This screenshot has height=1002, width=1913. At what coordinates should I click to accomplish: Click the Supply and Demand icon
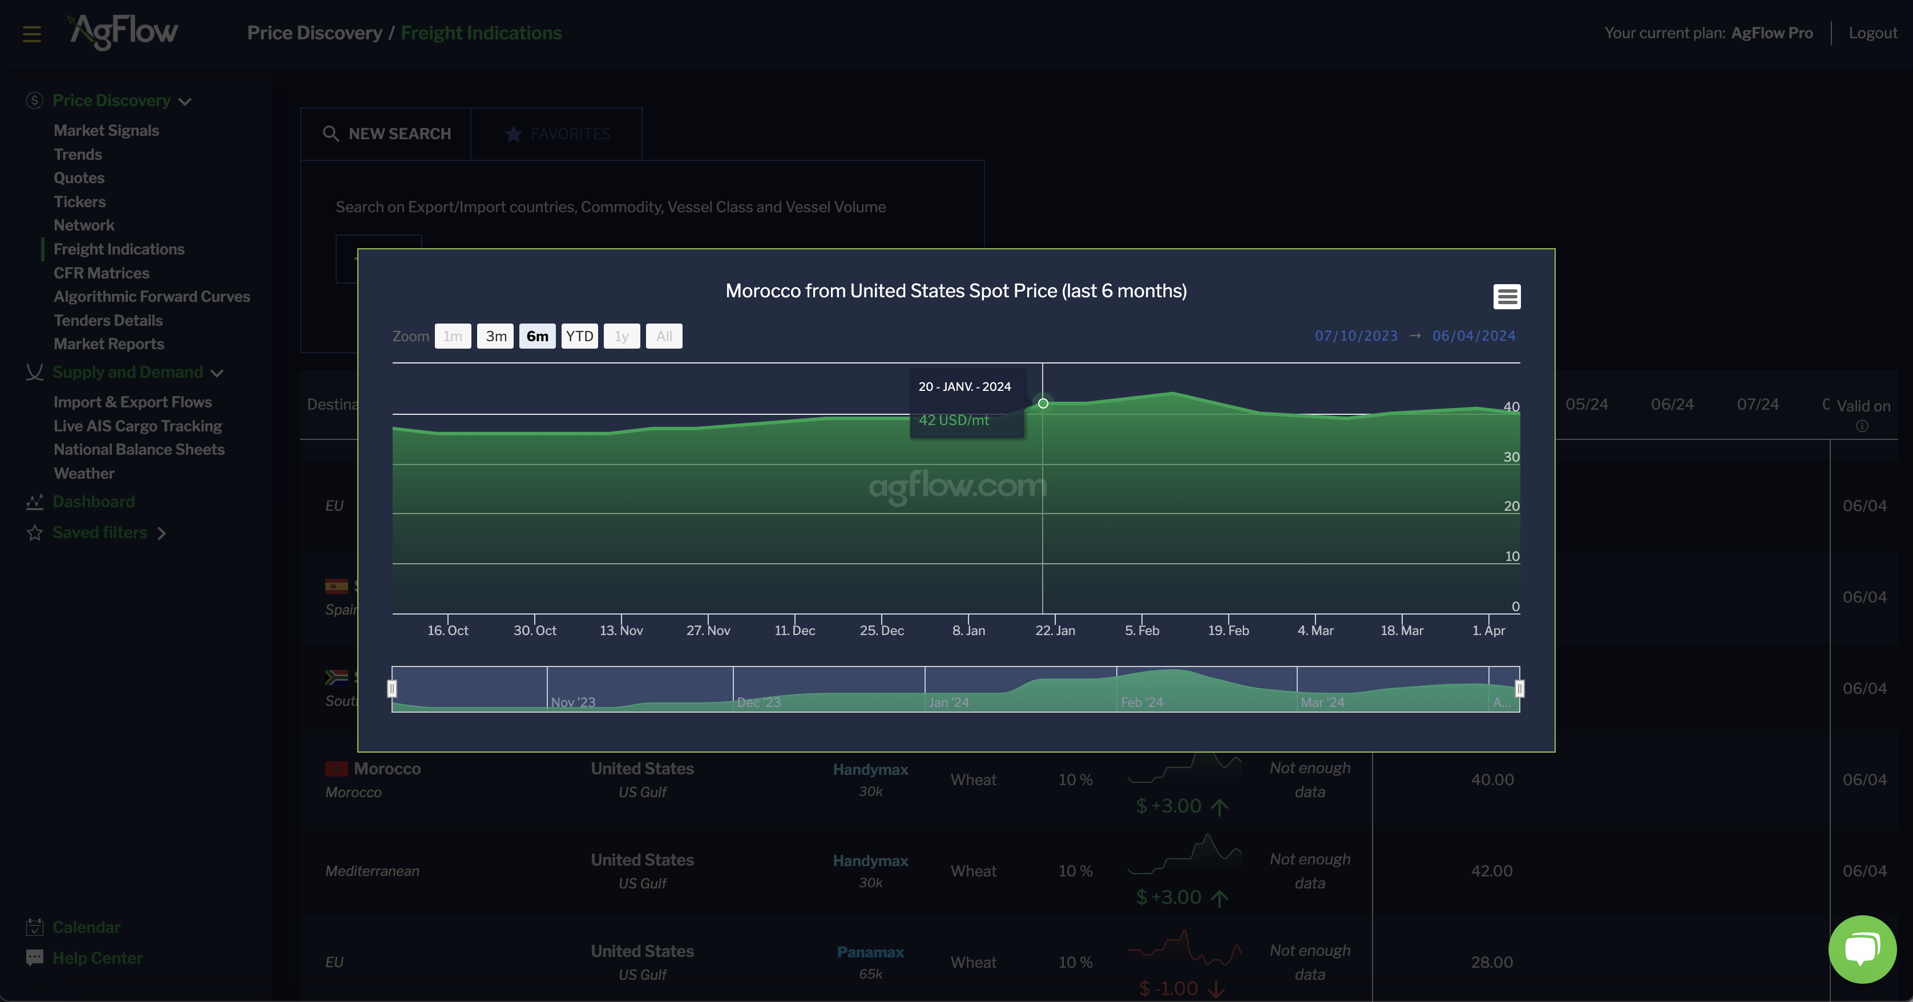pos(34,372)
